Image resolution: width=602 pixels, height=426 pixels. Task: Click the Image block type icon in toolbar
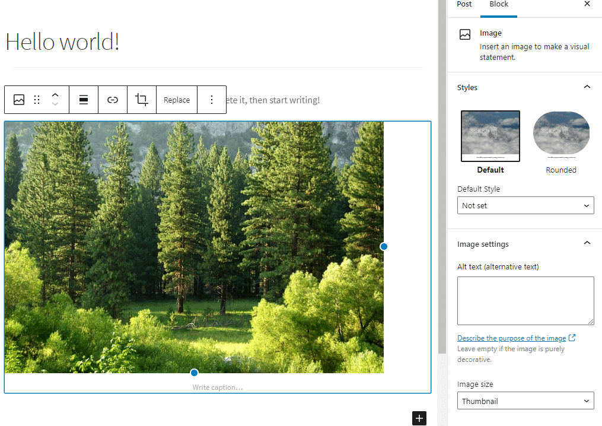19,100
